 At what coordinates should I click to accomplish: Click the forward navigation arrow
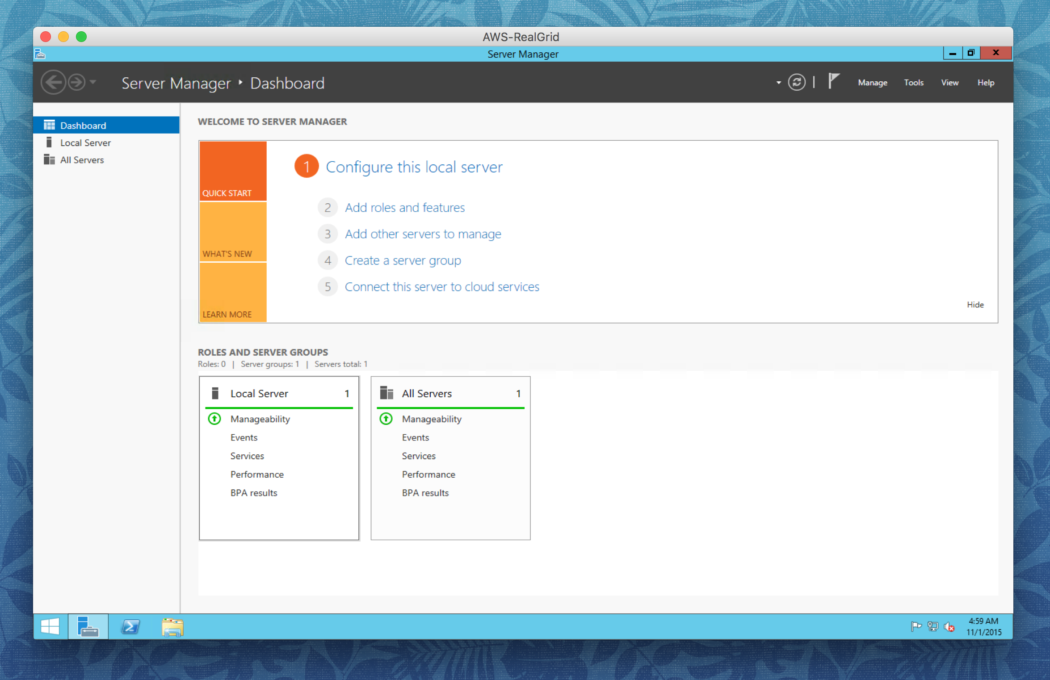pos(77,82)
